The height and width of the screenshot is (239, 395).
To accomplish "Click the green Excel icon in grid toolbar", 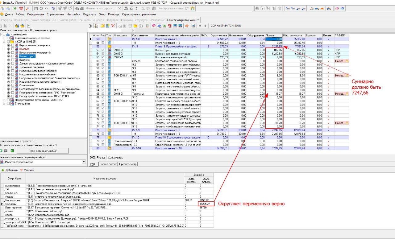I will 164,26.
